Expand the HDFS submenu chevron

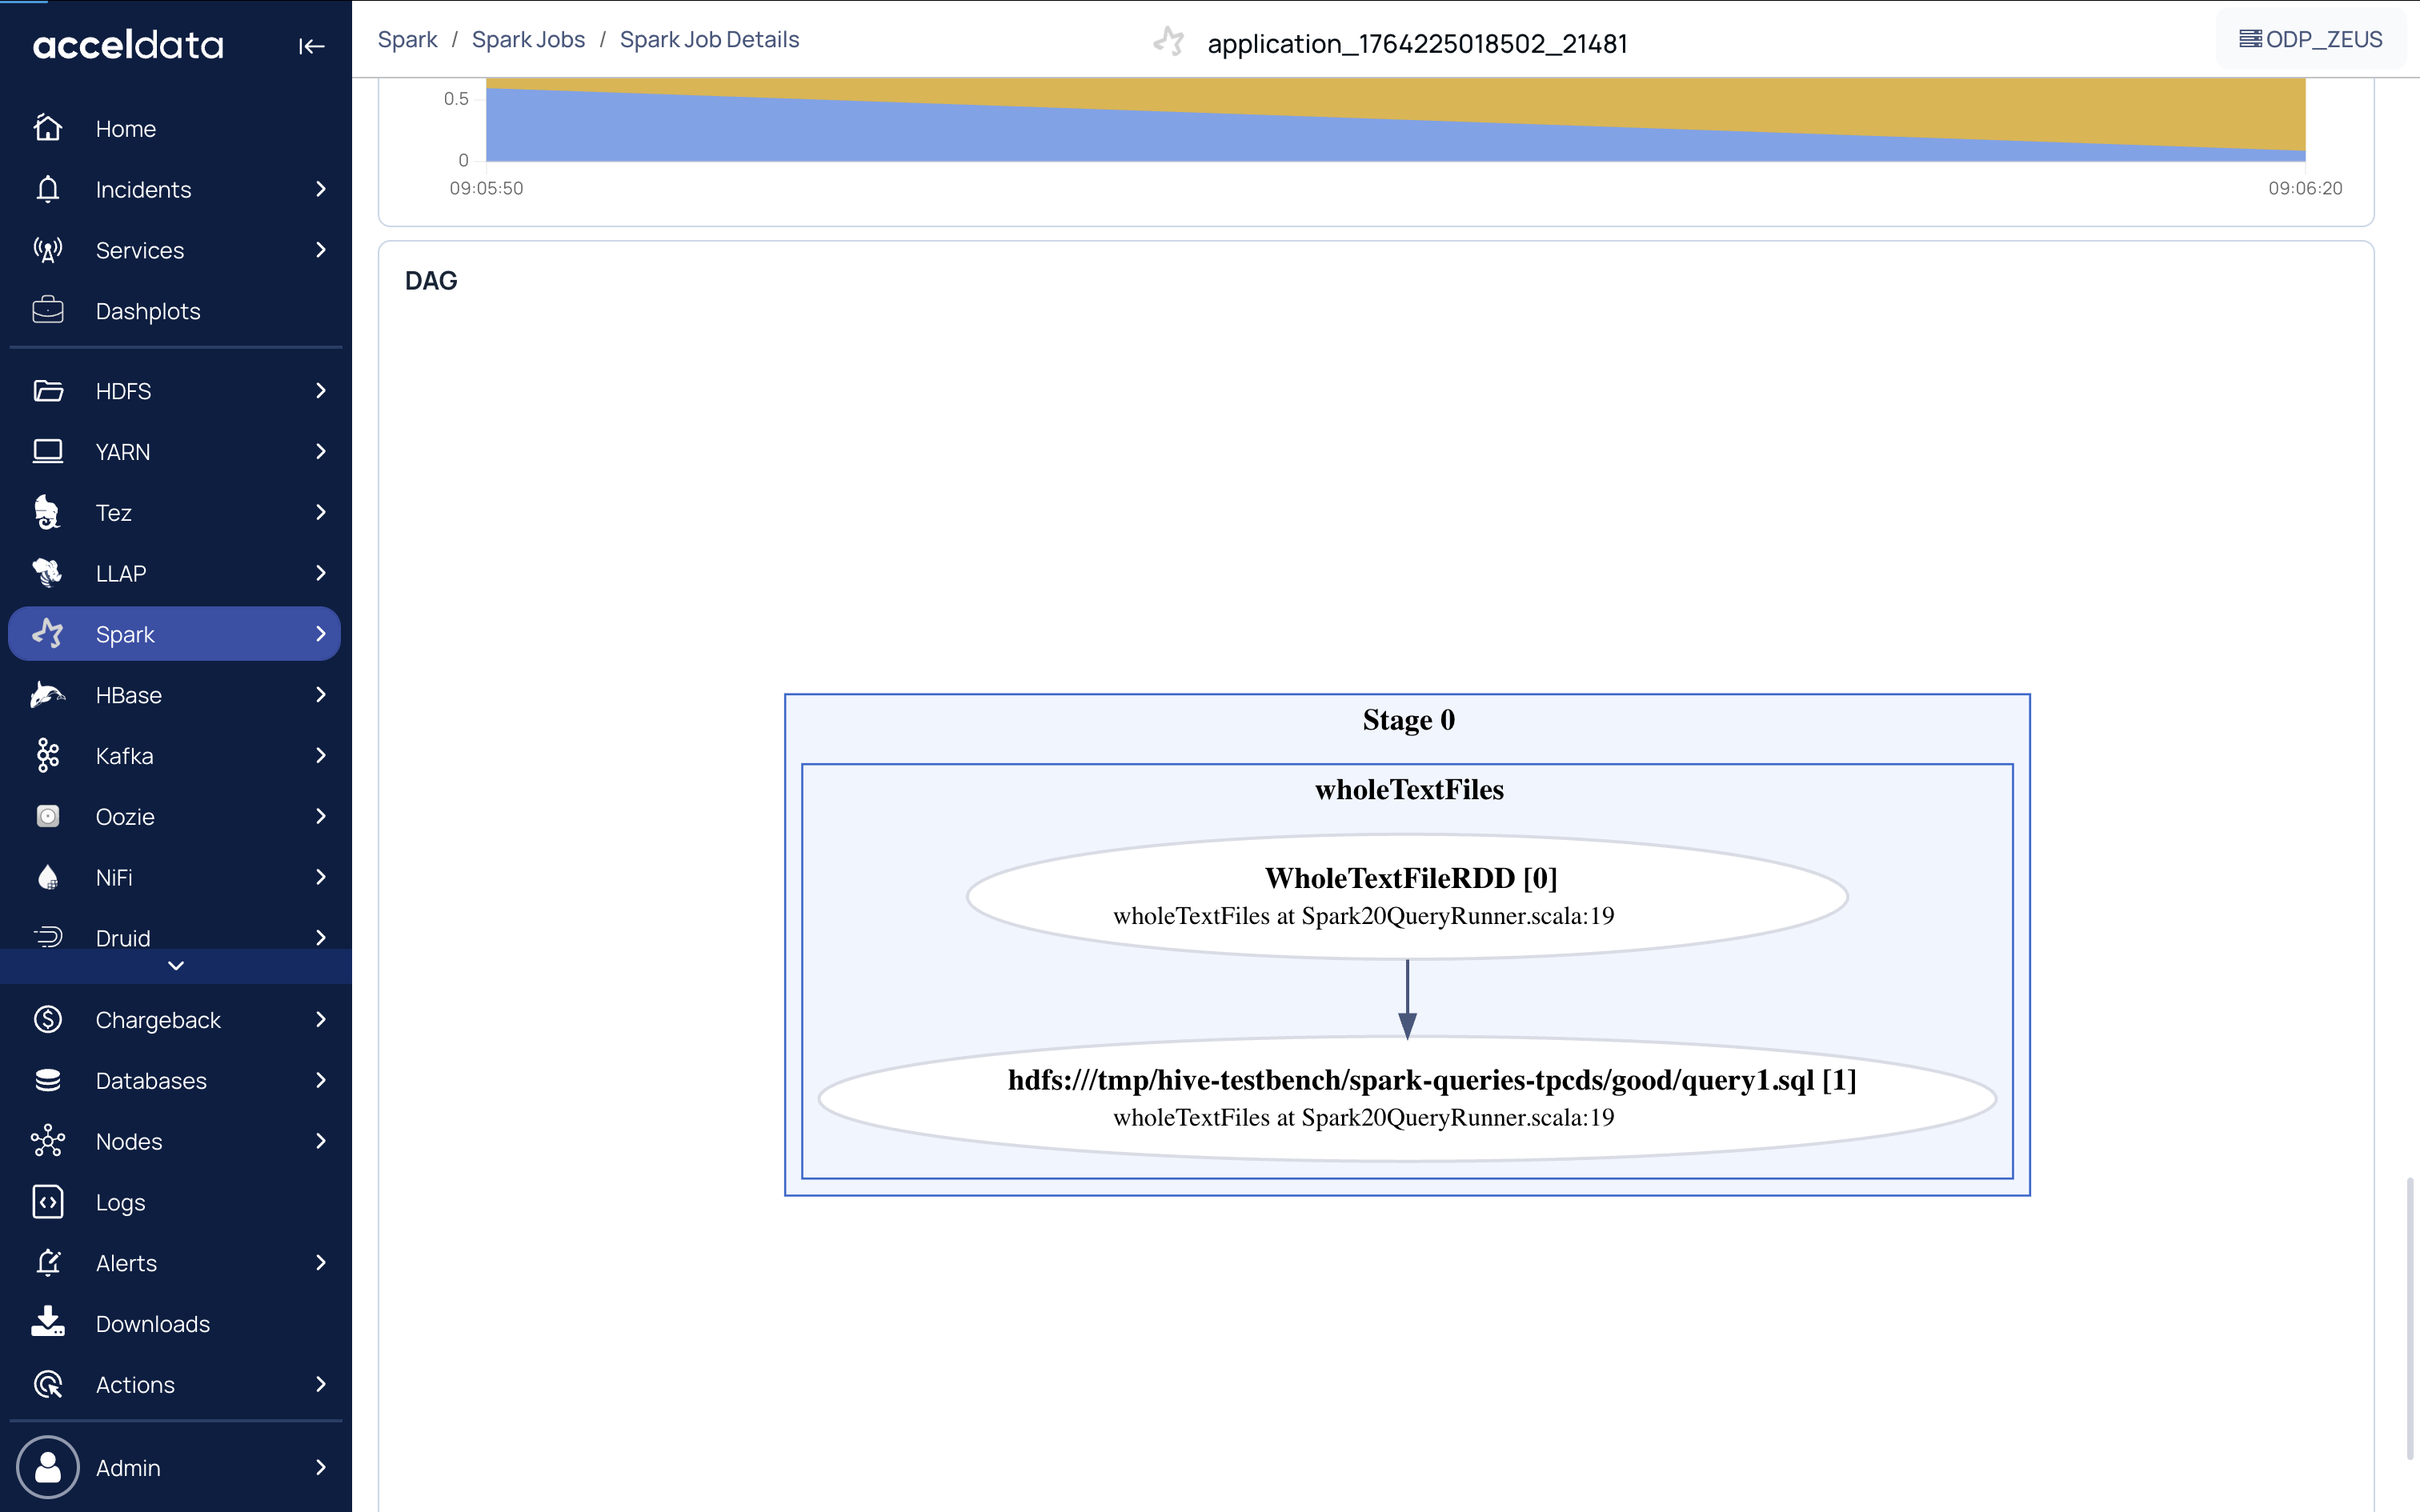320,391
